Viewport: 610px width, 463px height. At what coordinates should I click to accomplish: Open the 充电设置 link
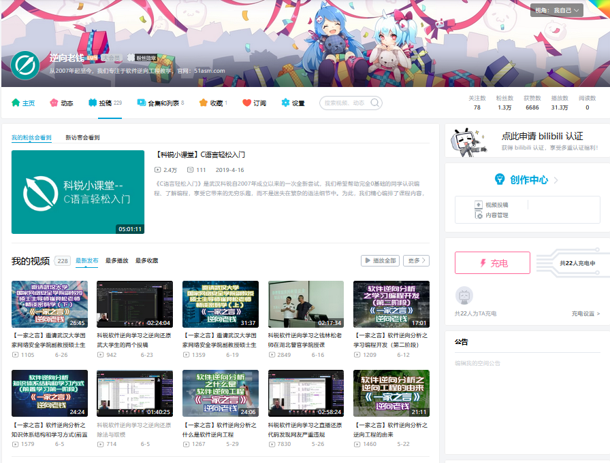coord(585,314)
